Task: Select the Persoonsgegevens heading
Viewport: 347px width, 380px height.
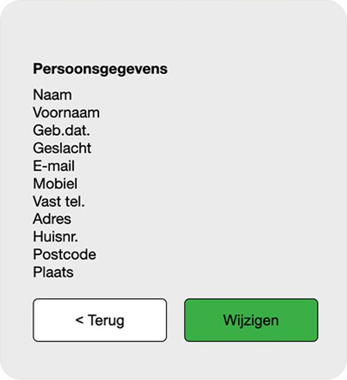Action: tap(100, 69)
